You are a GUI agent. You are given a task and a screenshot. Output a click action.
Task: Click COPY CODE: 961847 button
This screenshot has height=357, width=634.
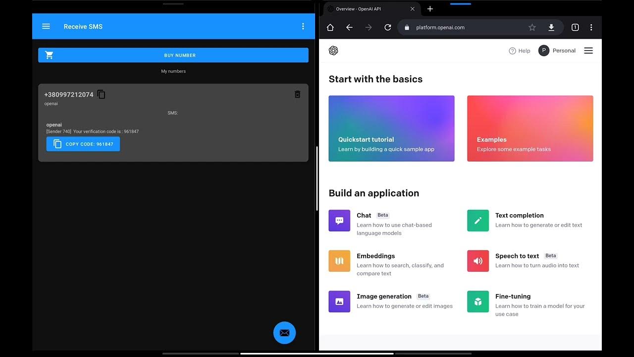tap(83, 144)
